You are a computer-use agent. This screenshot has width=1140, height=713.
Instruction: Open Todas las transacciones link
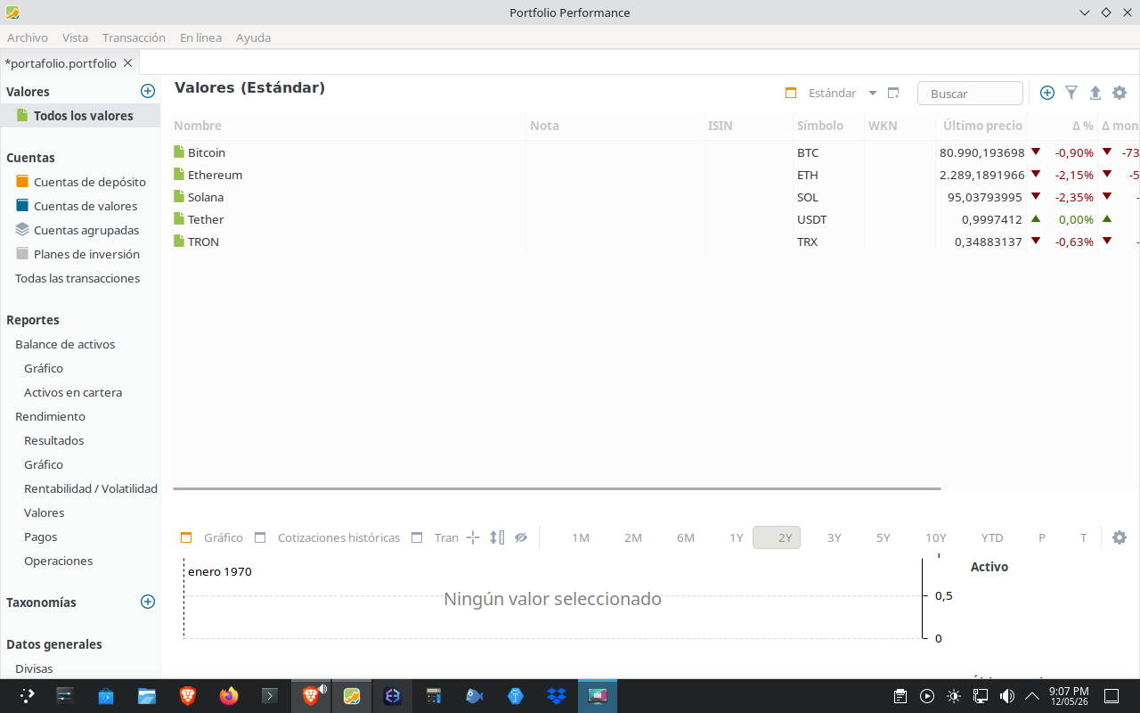tap(77, 278)
